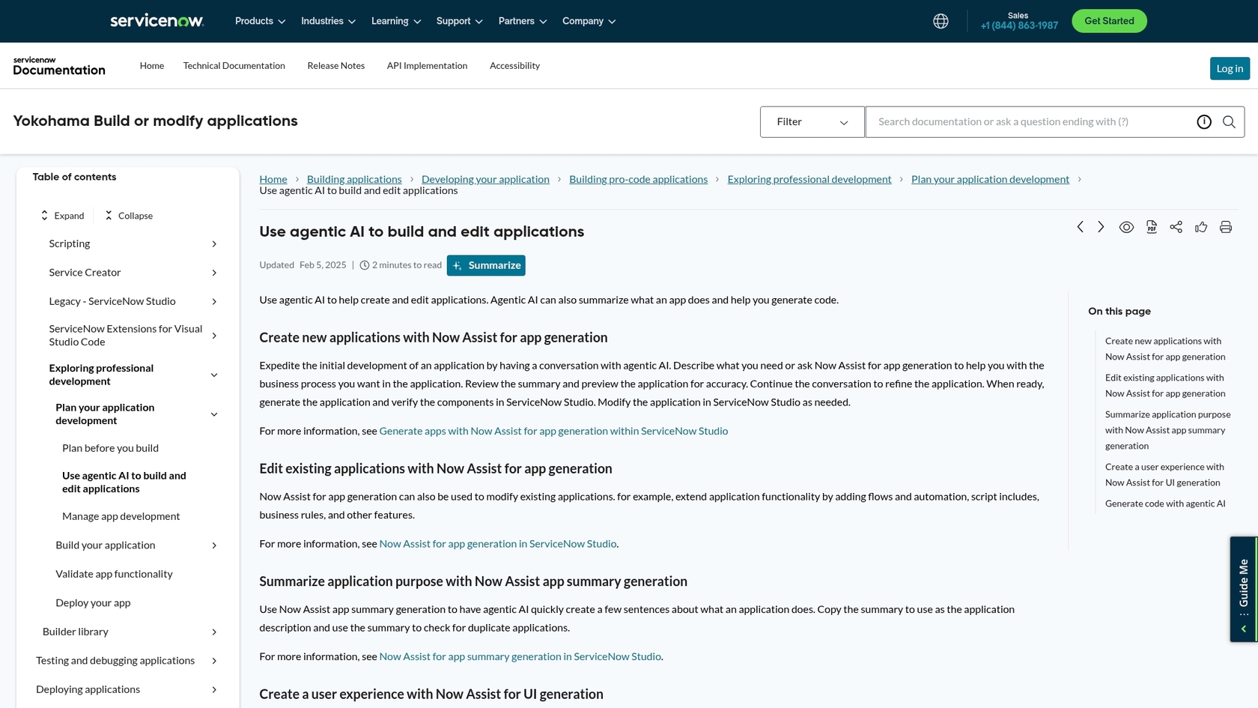Click the search magnifier in the search bar

[x=1229, y=121]
